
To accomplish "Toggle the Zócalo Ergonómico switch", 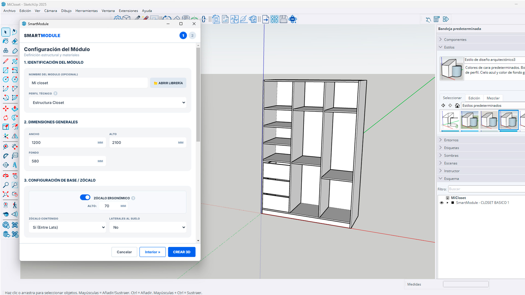I will [x=85, y=197].
